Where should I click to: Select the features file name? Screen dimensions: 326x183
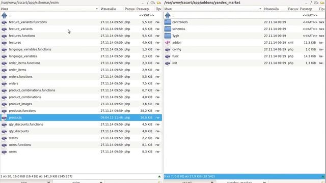(x=15, y=43)
